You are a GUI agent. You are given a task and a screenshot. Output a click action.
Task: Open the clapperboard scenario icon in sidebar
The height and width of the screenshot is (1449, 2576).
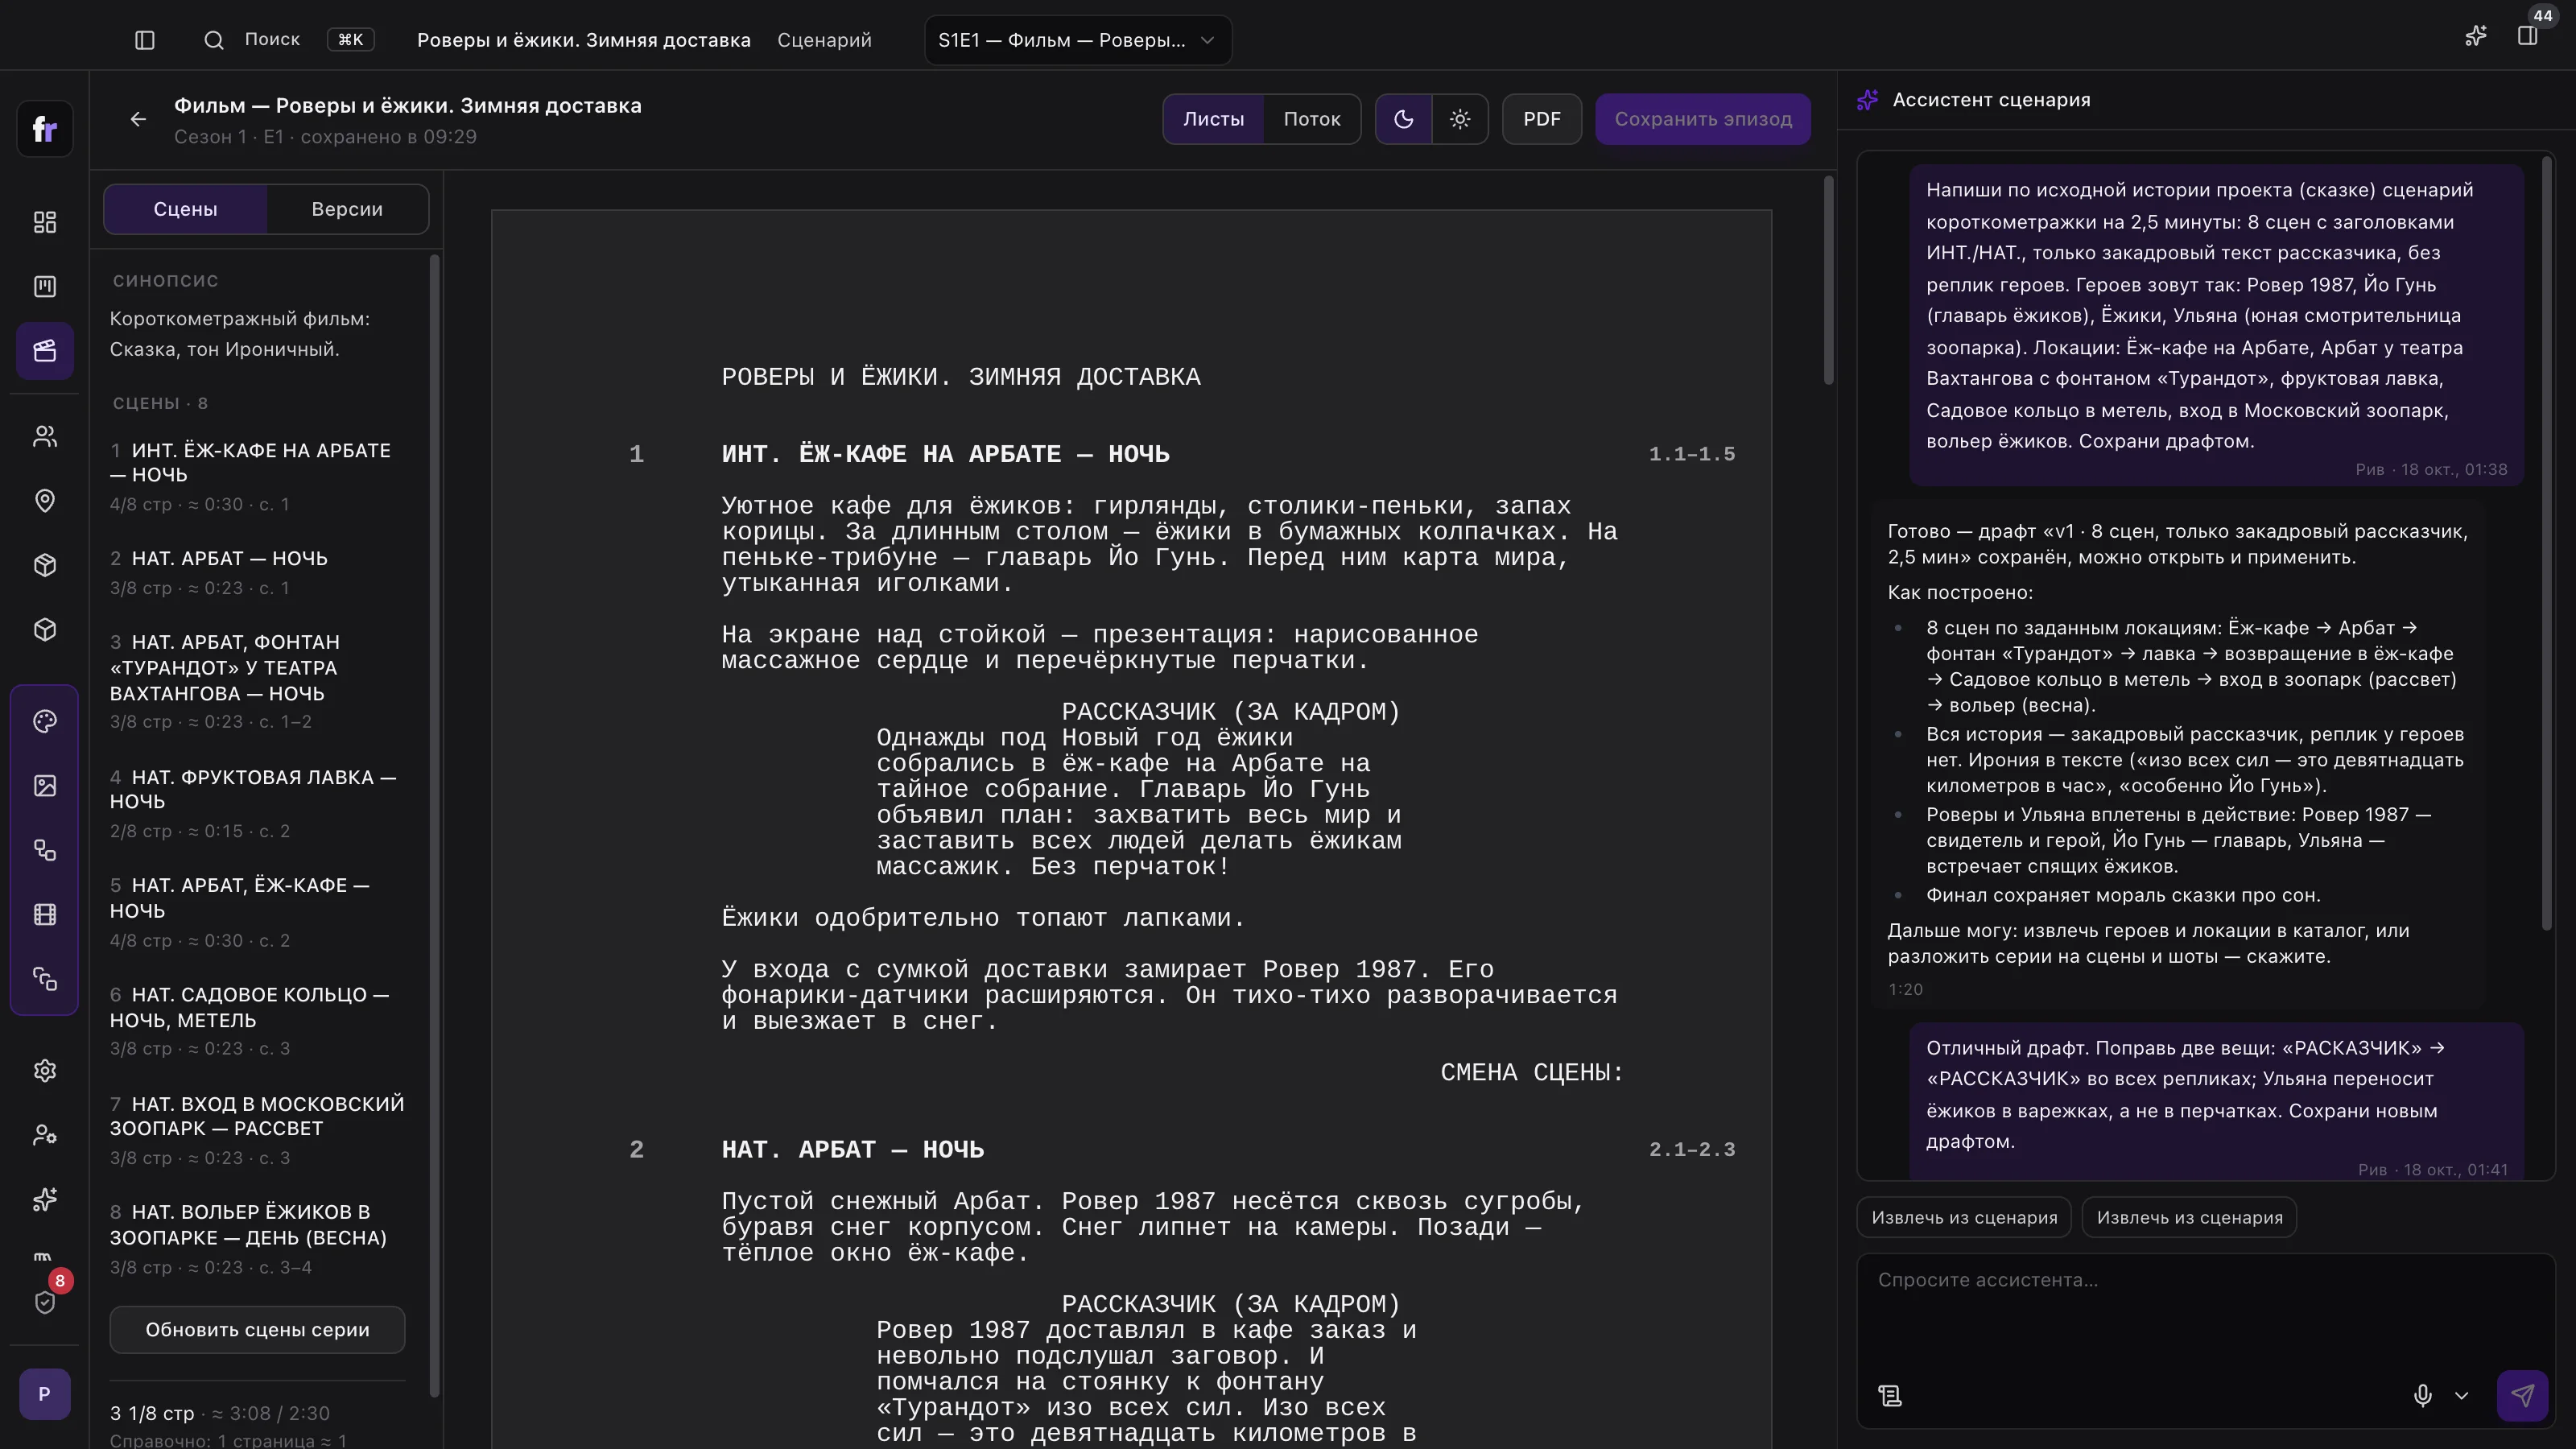pyautogui.click(x=45, y=351)
